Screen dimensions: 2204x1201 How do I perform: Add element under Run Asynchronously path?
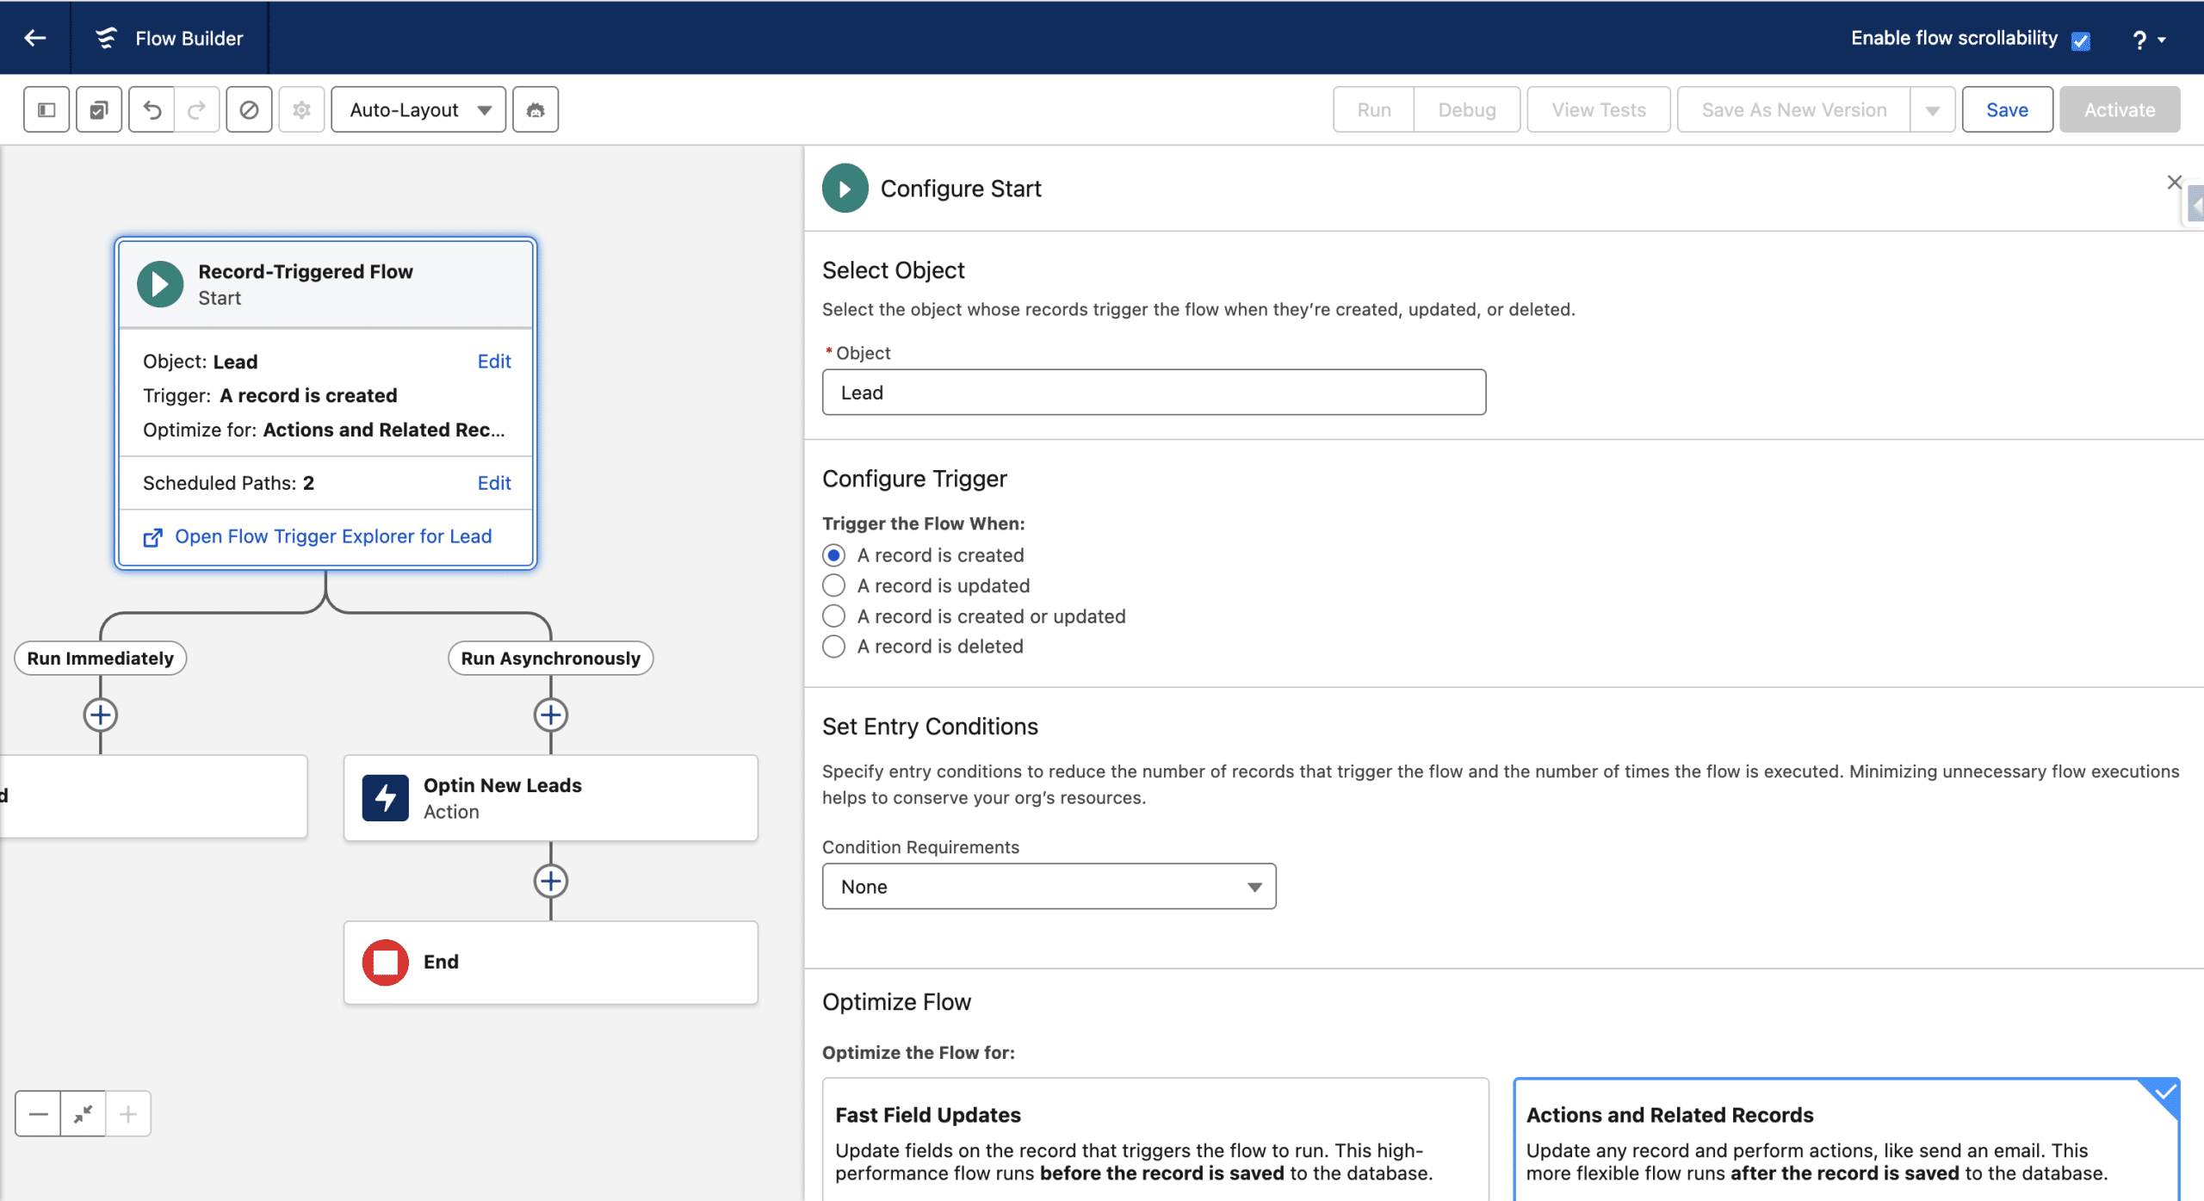(551, 715)
